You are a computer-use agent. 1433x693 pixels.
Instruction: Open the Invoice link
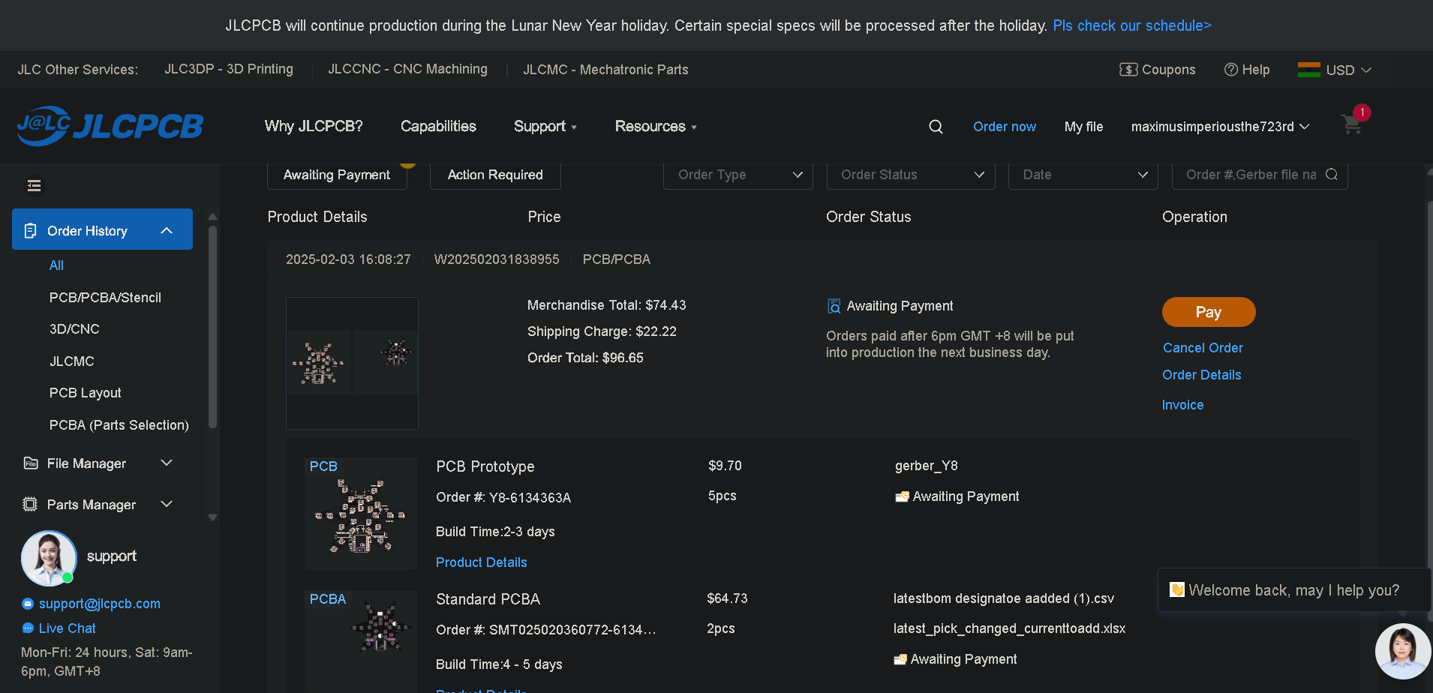point(1182,405)
